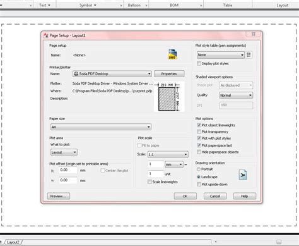Check Center the plot checkbox

point(103,171)
